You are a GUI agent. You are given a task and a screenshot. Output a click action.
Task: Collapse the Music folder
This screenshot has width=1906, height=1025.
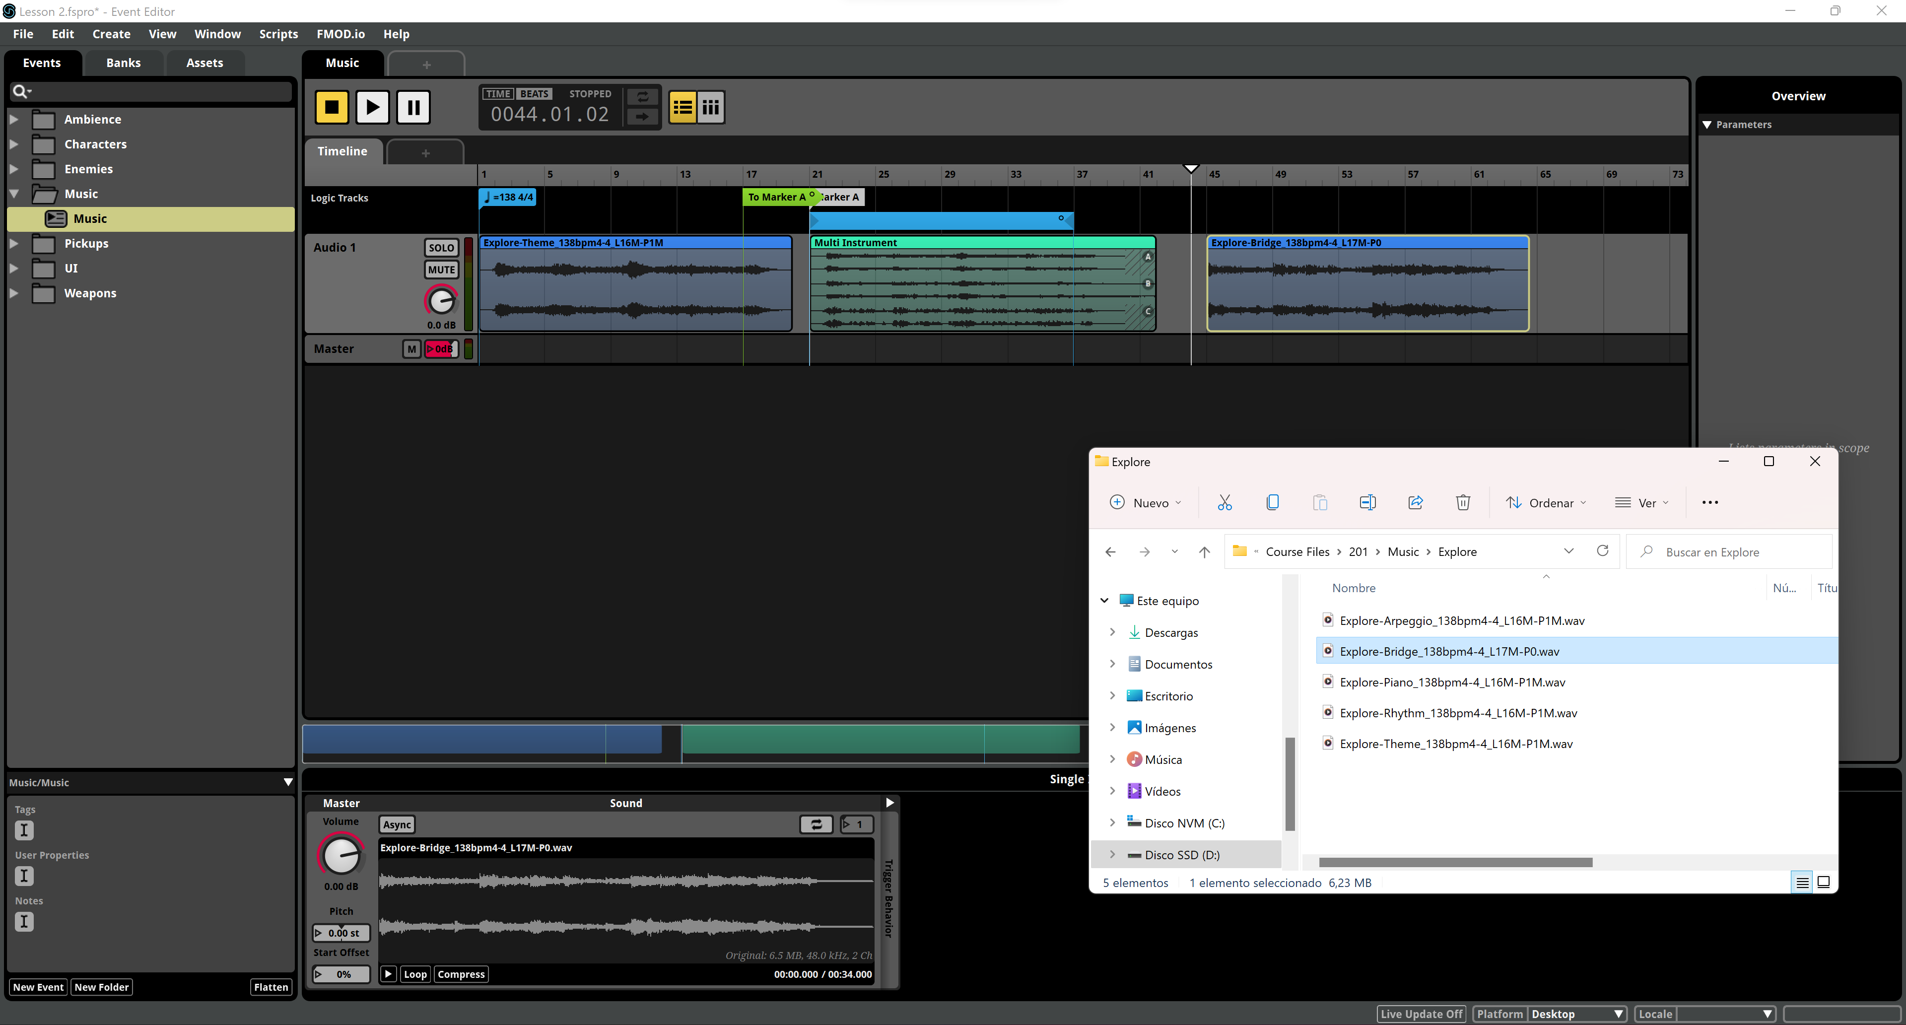click(x=13, y=194)
